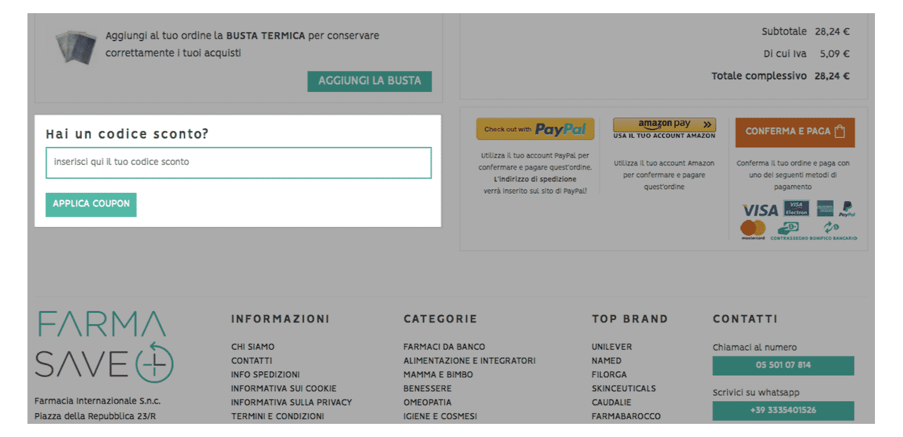
Task: Click the Mastercard payment icon
Action: [x=753, y=230]
